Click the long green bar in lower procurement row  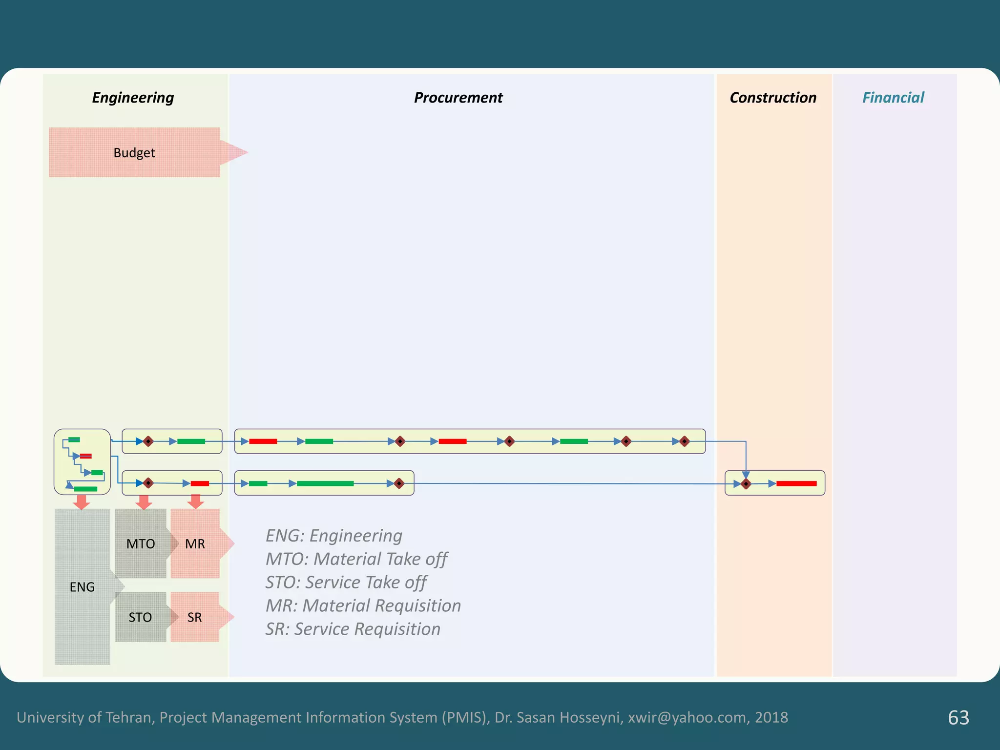(325, 483)
